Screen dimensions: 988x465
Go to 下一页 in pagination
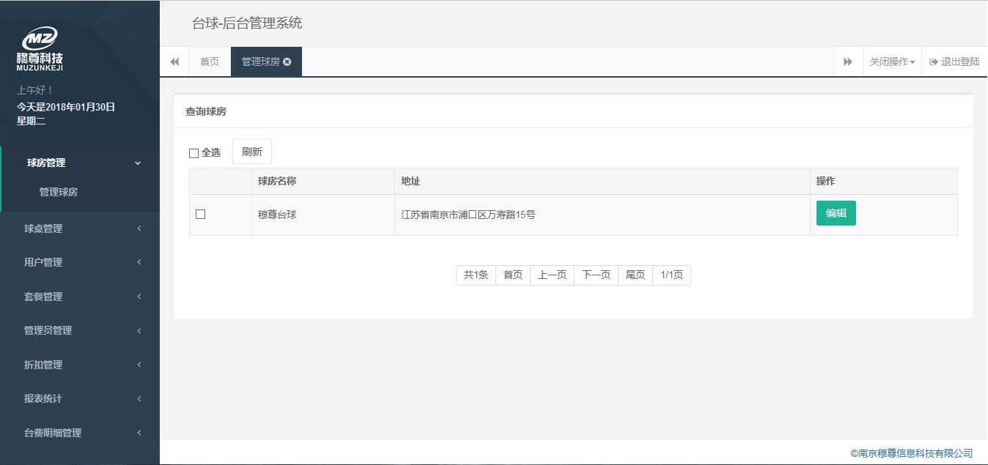[596, 275]
